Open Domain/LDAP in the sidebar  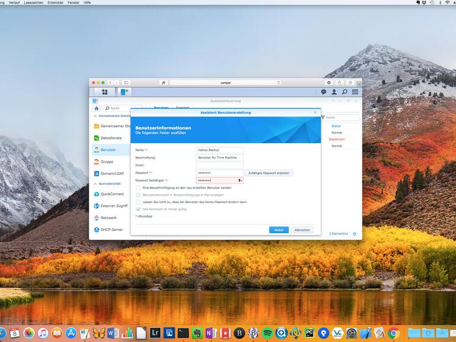tap(111, 173)
